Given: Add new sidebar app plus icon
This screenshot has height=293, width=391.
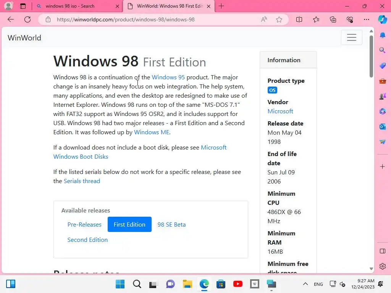Looking at the screenshot, I should (x=383, y=166).
